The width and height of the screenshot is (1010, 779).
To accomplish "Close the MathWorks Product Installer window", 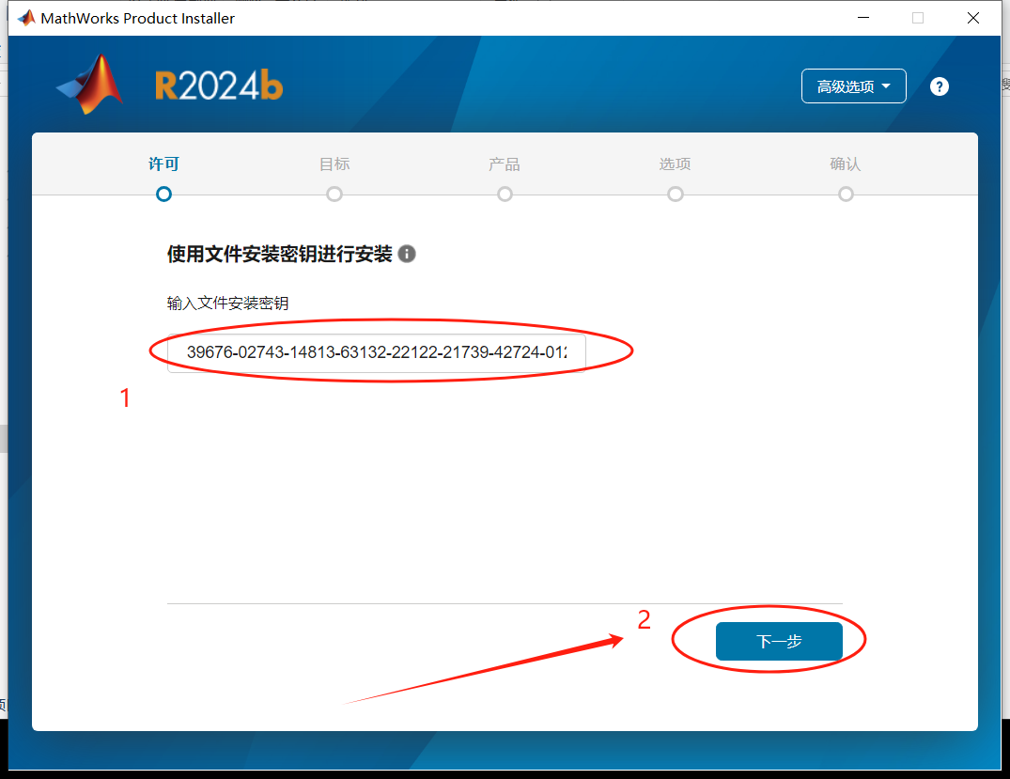I will [x=973, y=18].
